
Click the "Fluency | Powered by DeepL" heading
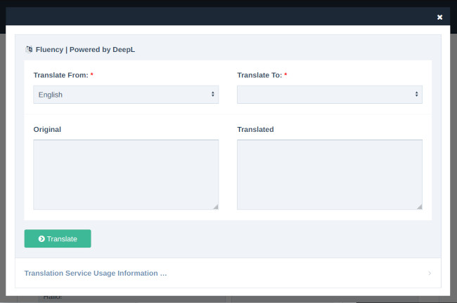pyautogui.click(x=85, y=49)
